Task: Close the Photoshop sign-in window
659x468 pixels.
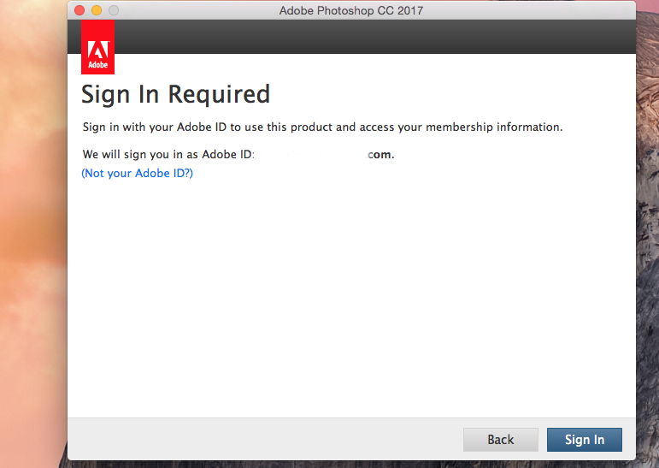Action: point(79,10)
